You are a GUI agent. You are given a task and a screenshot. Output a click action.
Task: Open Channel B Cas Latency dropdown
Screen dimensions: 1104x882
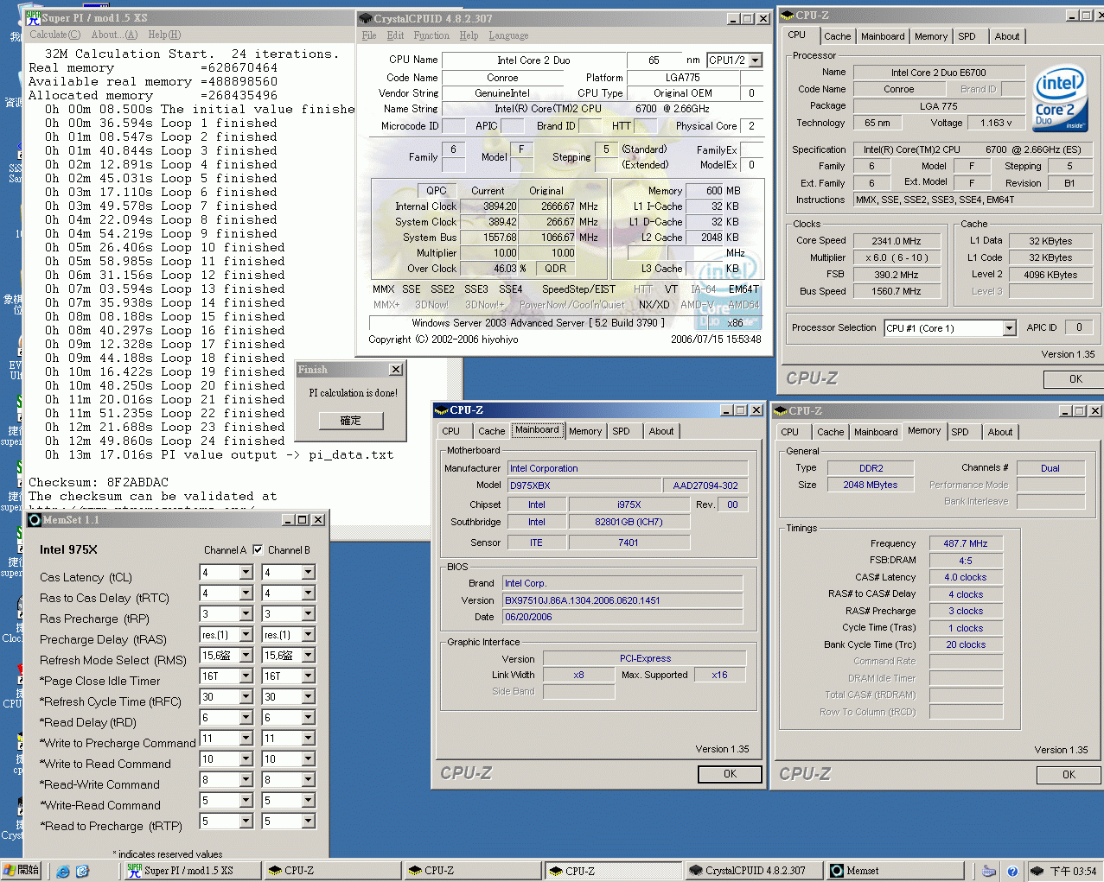(309, 572)
